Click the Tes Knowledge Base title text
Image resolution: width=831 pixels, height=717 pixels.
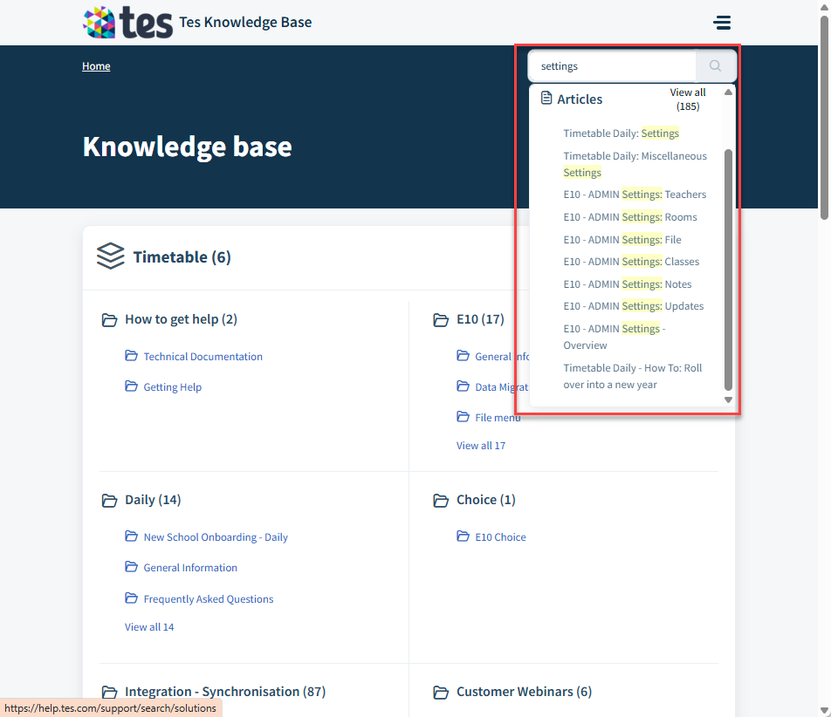coord(245,22)
